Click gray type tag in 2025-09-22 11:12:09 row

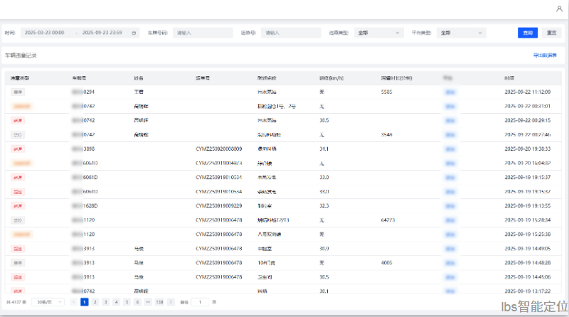18,92
